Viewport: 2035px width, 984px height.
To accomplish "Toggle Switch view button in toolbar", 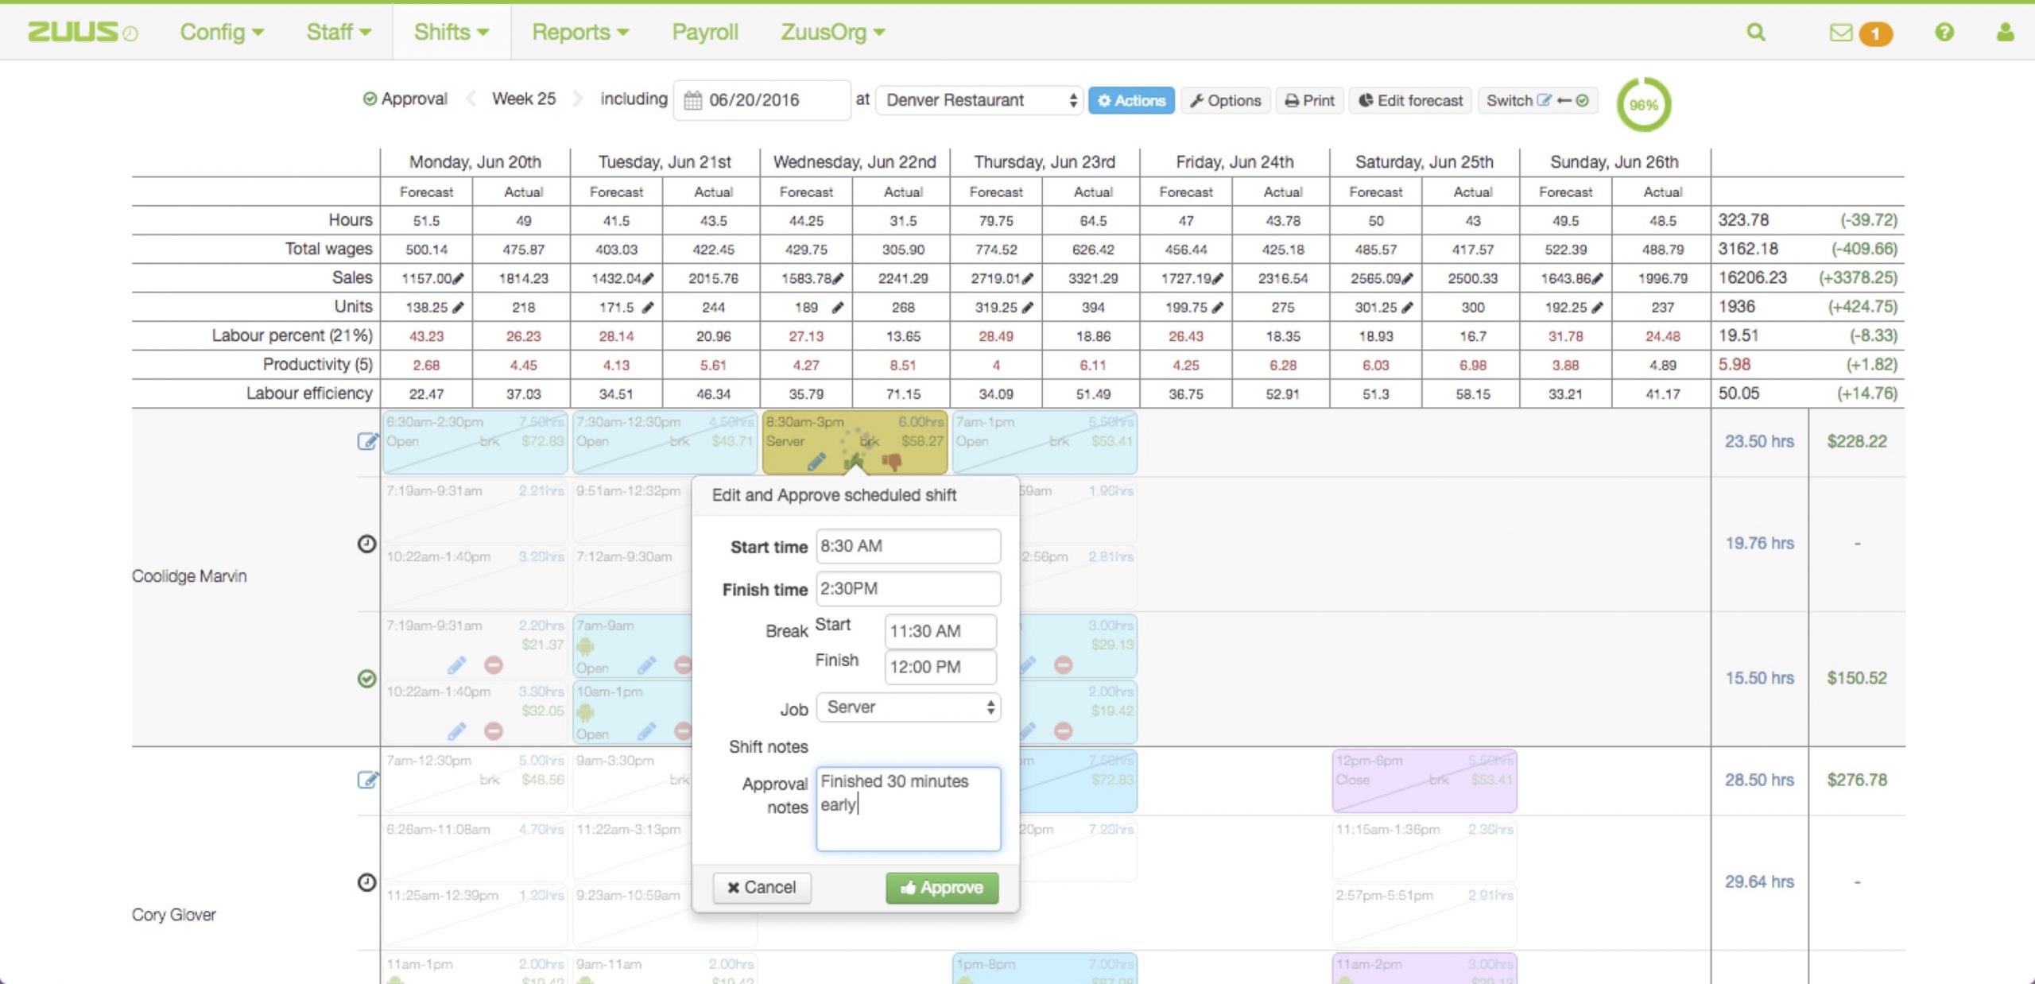I will click(1537, 101).
